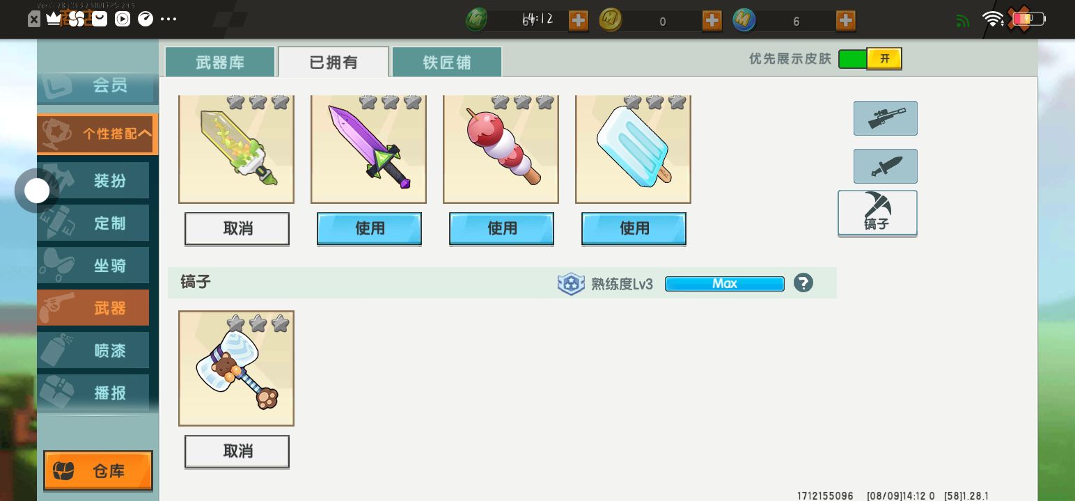Open the 仓库 warehouse button
Screen dimensions: 1075x501
point(98,471)
